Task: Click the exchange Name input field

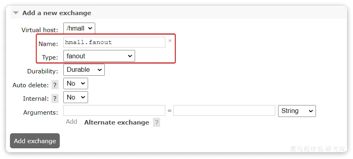Action: coord(114,42)
